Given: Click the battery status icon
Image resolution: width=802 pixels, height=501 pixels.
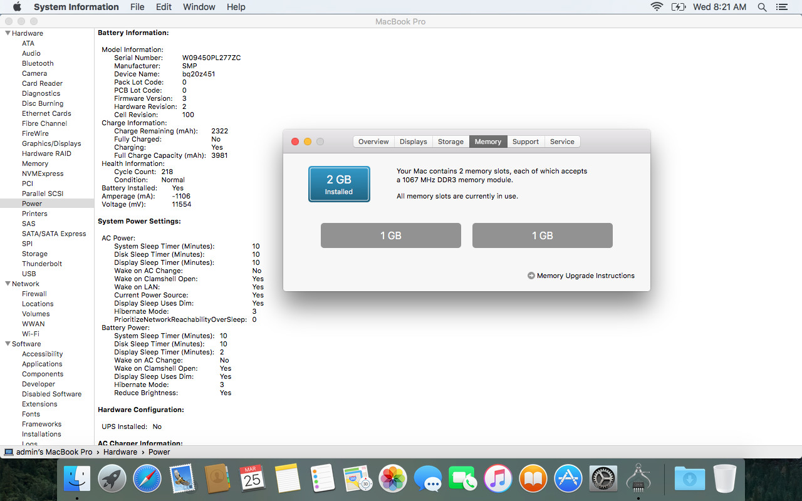Looking at the screenshot, I should pos(679,7).
